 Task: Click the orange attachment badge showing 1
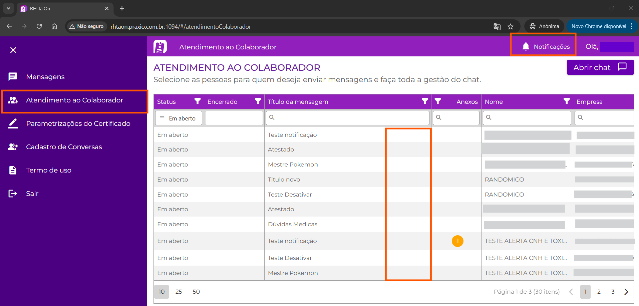pyautogui.click(x=457, y=241)
